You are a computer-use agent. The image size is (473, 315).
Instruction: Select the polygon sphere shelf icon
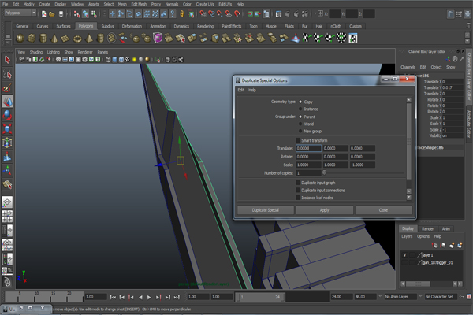(20, 39)
